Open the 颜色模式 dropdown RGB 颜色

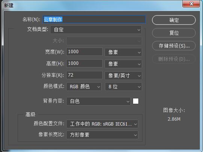click(x=84, y=86)
